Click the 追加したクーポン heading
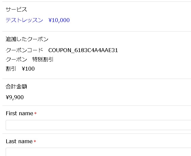 [x=27, y=39]
